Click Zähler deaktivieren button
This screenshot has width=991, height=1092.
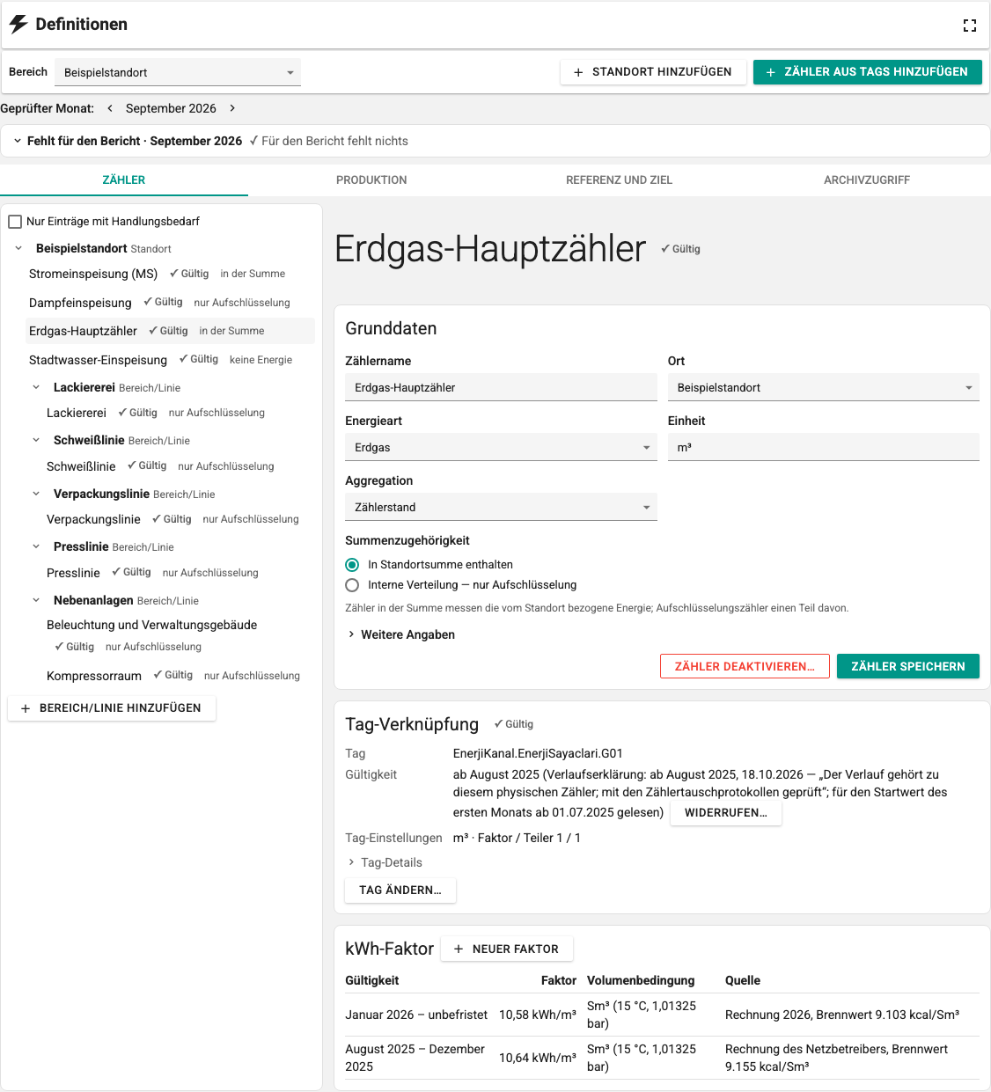[745, 667]
